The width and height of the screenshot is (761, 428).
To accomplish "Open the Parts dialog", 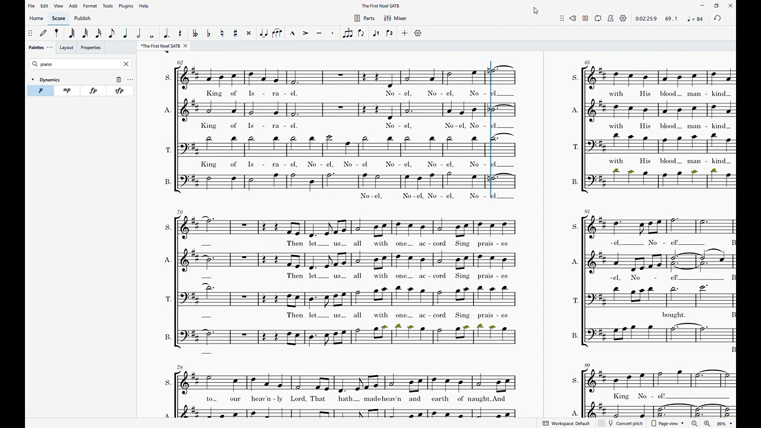I will 364,18.
